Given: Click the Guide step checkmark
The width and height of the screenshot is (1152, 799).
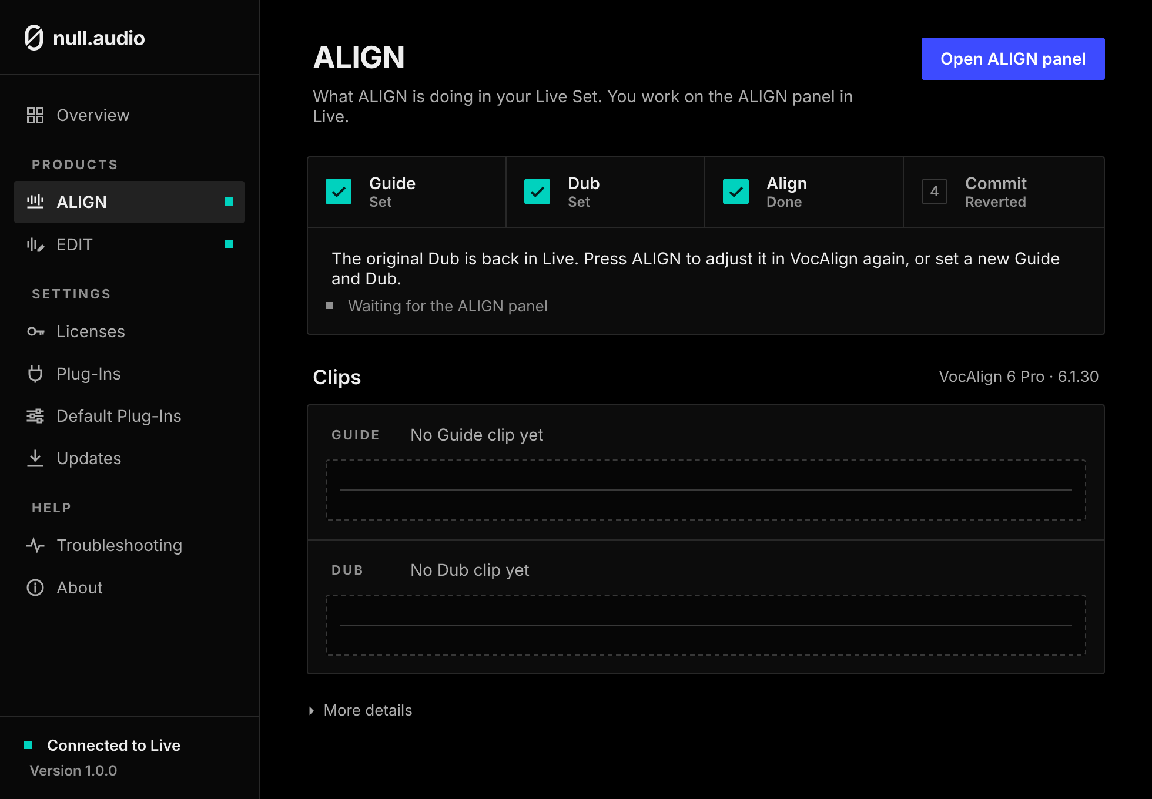Looking at the screenshot, I should click(339, 192).
